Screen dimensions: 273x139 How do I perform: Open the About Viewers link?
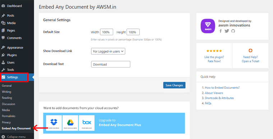click(x=214, y=93)
